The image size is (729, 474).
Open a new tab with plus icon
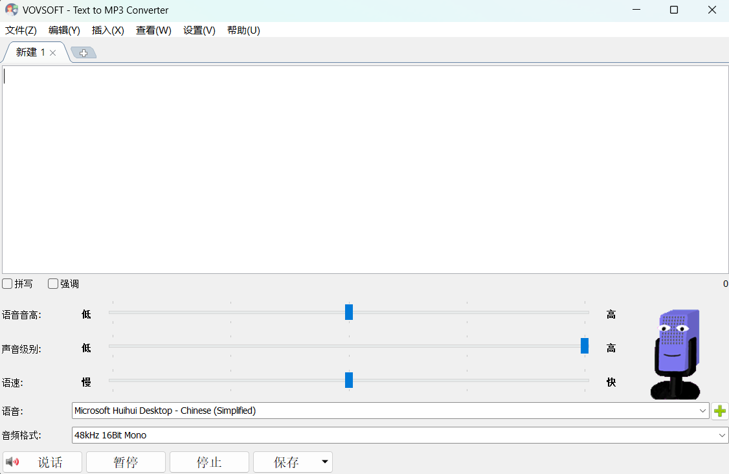(x=84, y=53)
